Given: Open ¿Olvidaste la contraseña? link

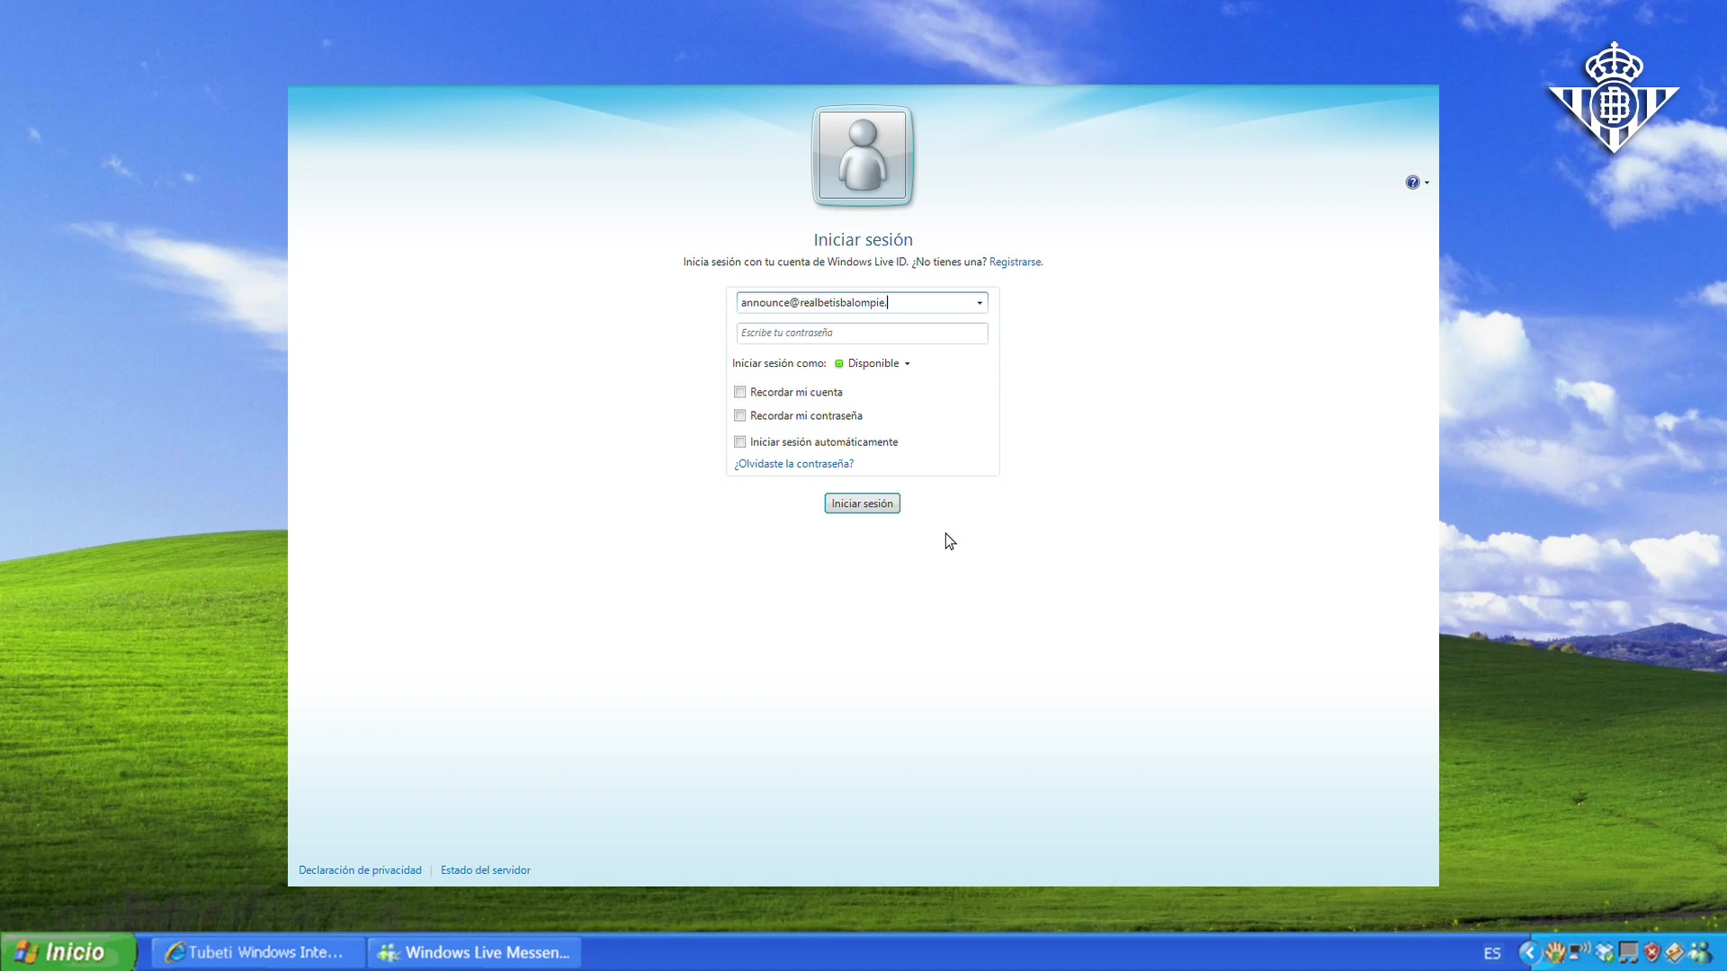Looking at the screenshot, I should pos(793,464).
